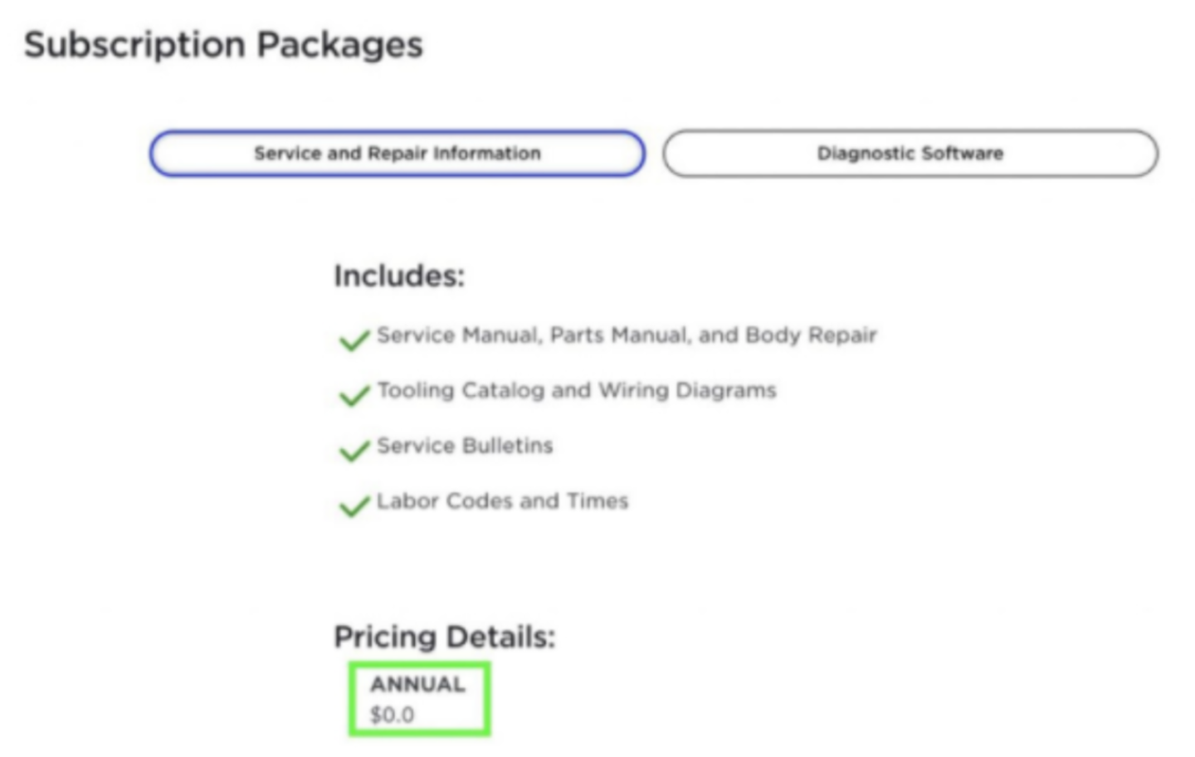Click the ANNUAL label in pricing box
The image size is (1195, 757).
coord(417,684)
